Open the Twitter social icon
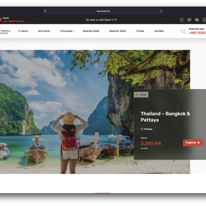The width and height of the screenshot is (206, 206). (189, 20)
